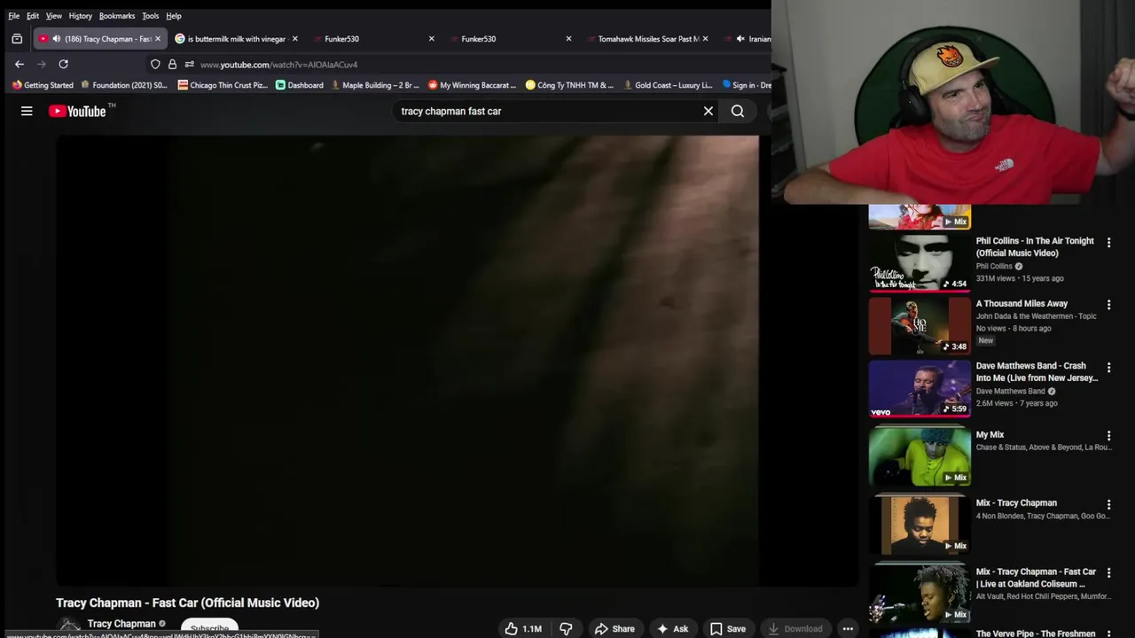1135x638 pixels.
Task: Like the Fast Car video
Action: pos(523,628)
